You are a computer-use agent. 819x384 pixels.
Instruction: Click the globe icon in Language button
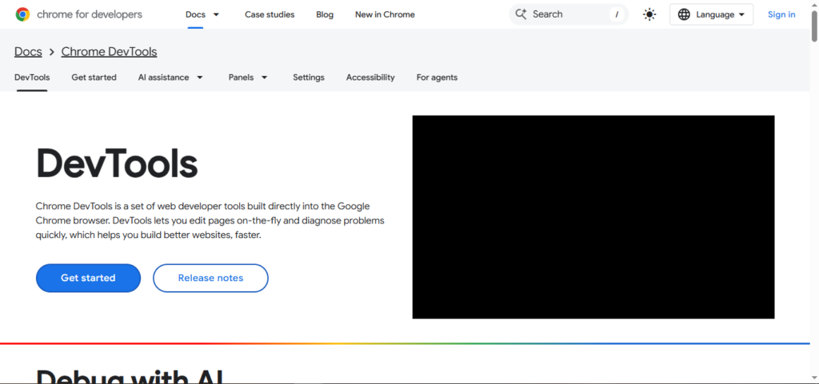coord(684,14)
